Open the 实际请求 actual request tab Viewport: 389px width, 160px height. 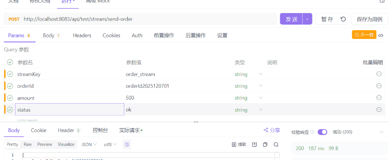pos(131,130)
